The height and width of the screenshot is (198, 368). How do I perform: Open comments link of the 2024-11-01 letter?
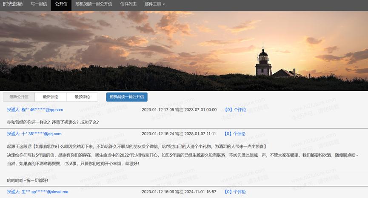[235, 192]
